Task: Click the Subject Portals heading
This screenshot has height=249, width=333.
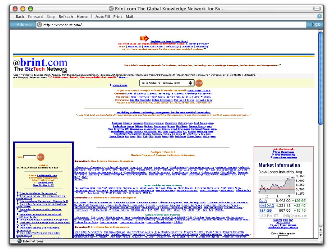Action: (163, 152)
